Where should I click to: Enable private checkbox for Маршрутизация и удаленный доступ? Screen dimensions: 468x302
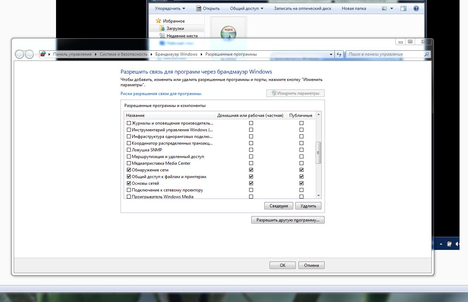point(251,157)
